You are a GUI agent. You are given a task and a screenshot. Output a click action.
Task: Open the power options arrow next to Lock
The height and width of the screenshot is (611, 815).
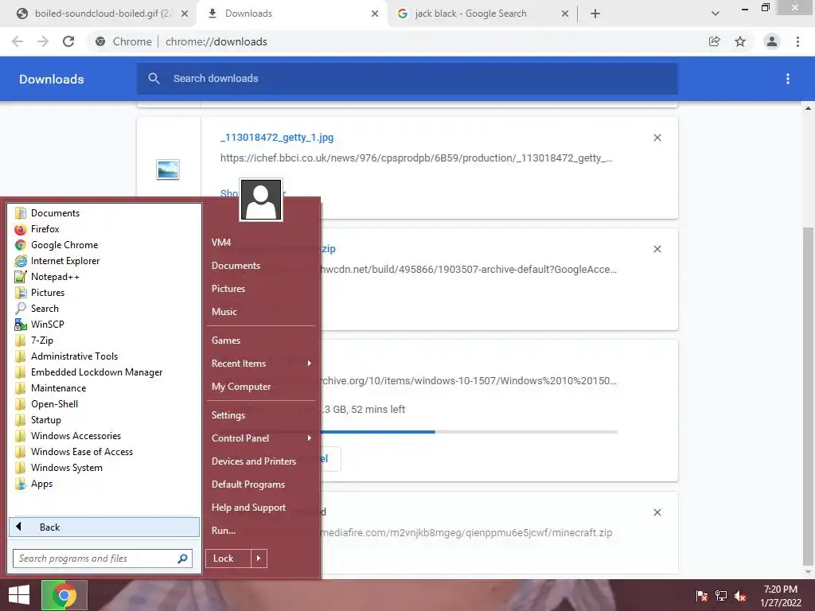tap(259, 558)
